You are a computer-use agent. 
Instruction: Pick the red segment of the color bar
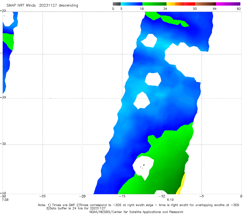[189, 4]
